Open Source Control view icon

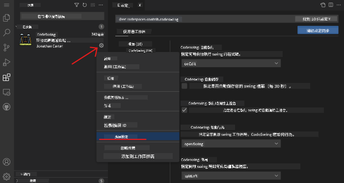(x=6, y=48)
